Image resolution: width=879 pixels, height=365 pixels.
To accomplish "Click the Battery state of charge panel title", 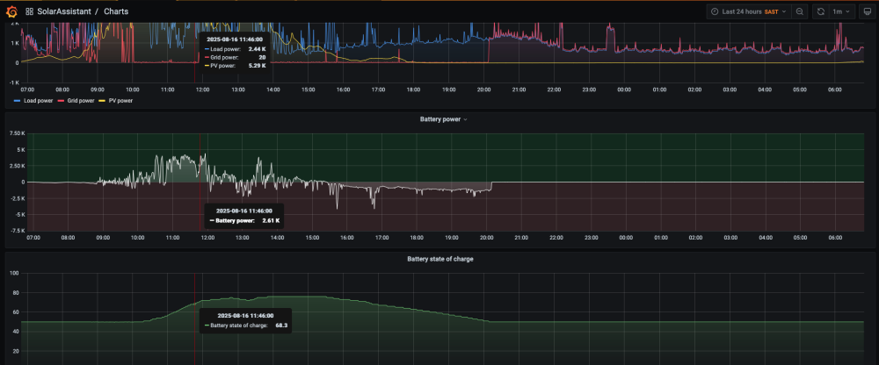I will (x=440, y=259).
